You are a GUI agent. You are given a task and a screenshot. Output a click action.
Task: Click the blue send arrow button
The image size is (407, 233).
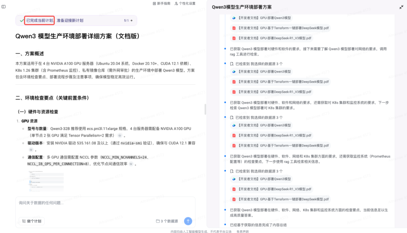click(188, 221)
